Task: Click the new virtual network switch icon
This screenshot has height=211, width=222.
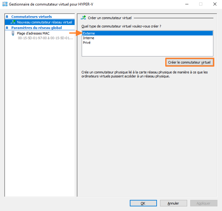Action: click(13, 22)
